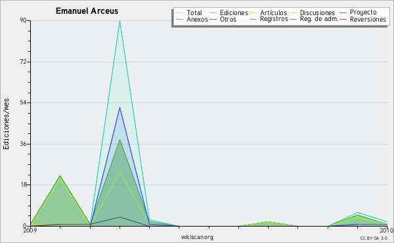This screenshot has height=243, width=394.
Task: Click the cyan Total legend line swatch
Action: click(180, 12)
